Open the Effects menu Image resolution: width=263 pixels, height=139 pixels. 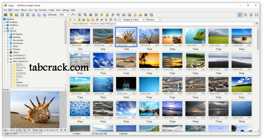point(24,10)
